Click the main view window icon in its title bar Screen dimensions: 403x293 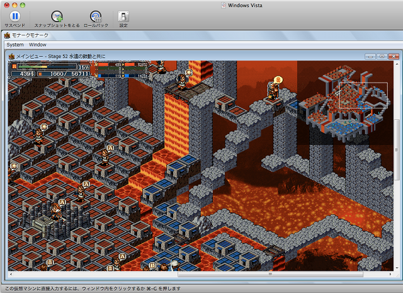click(11, 56)
